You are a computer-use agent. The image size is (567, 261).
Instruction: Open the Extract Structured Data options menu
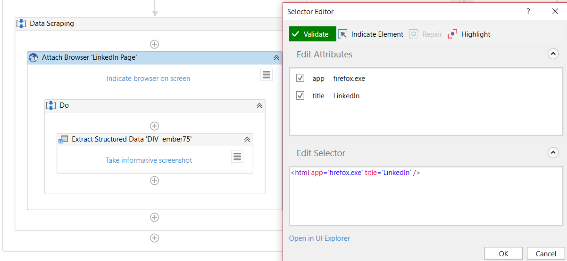[237, 157]
